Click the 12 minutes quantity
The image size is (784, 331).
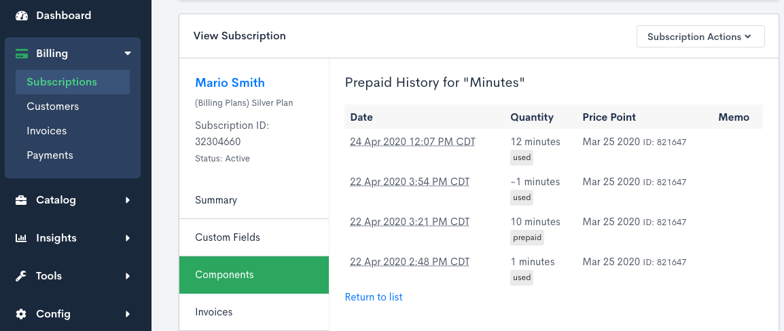pyautogui.click(x=535, y=142)
